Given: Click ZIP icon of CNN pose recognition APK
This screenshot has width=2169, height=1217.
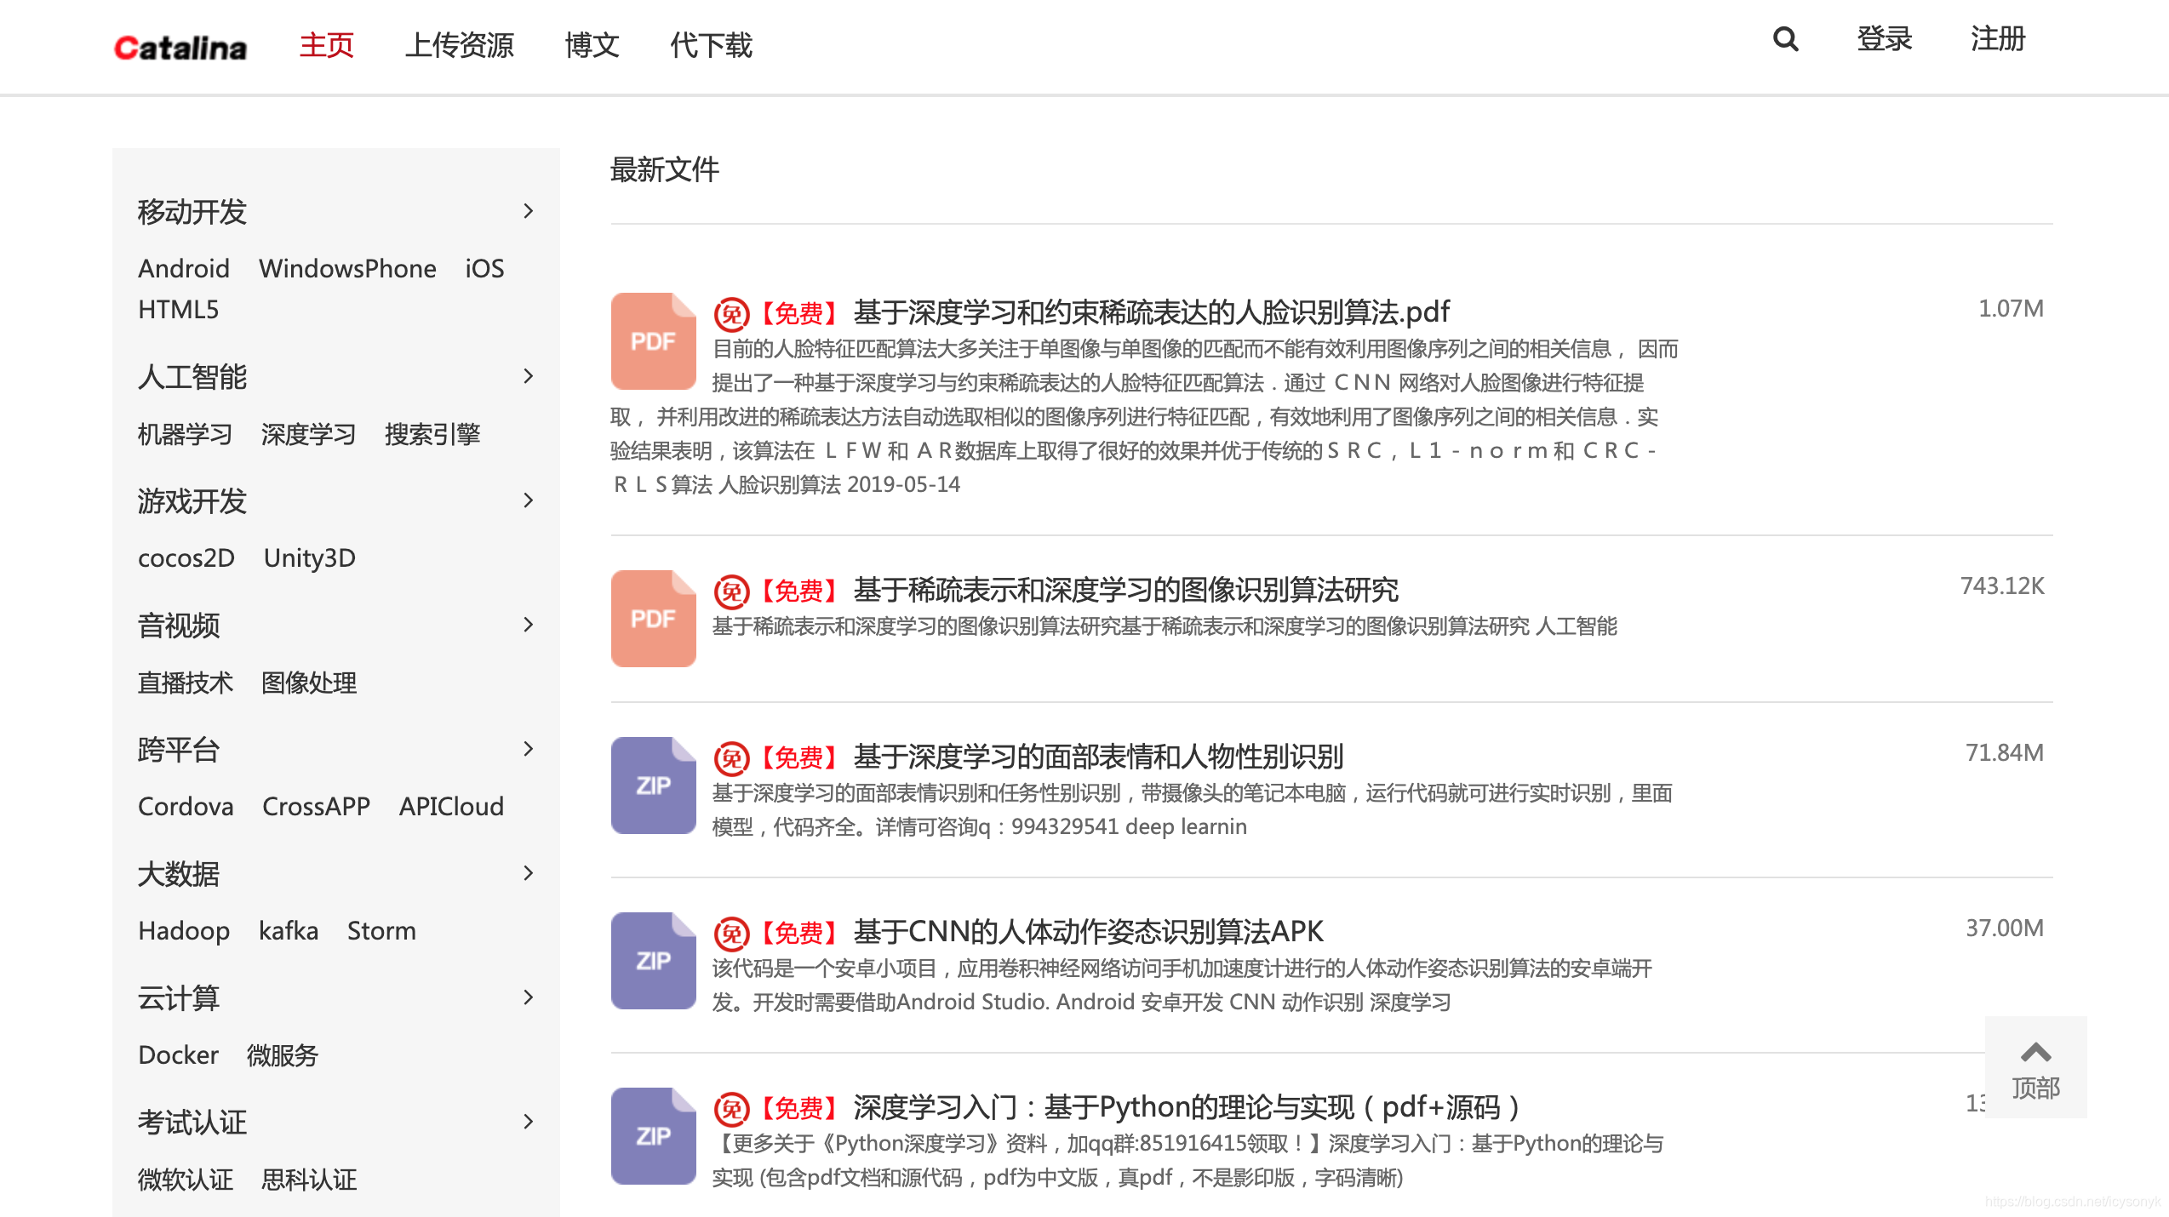Looking at the screenshot, I should pyautogui.click(x=653, y=960).
